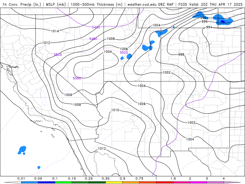Click the 'F035' forecast hour text
The height and width of the screenshot is (184, 245).
click(183, 4)
